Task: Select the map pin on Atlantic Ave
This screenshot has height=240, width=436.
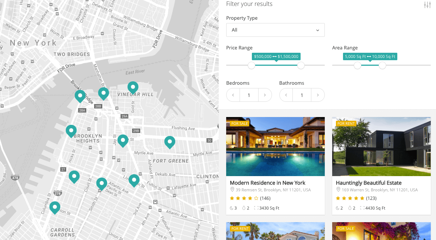Action: 102,183
